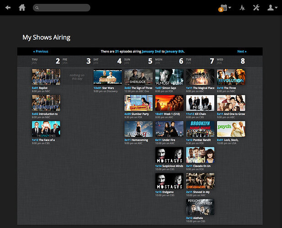Open Brooklyn Nine-Nine 1x12 thumbnail

200,129
